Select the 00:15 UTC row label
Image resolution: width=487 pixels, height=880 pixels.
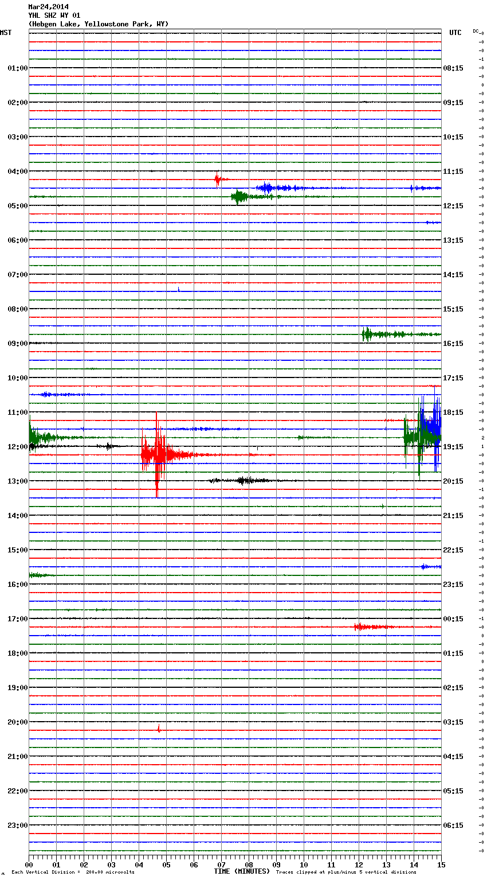click(x=453, y=619)
